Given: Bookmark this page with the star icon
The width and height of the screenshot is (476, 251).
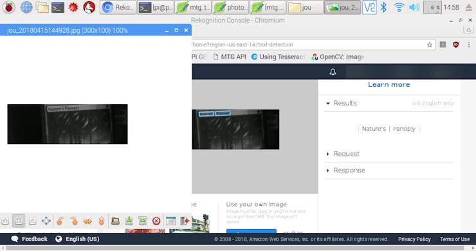Looking at the screenshot, I should pos(430,44).
